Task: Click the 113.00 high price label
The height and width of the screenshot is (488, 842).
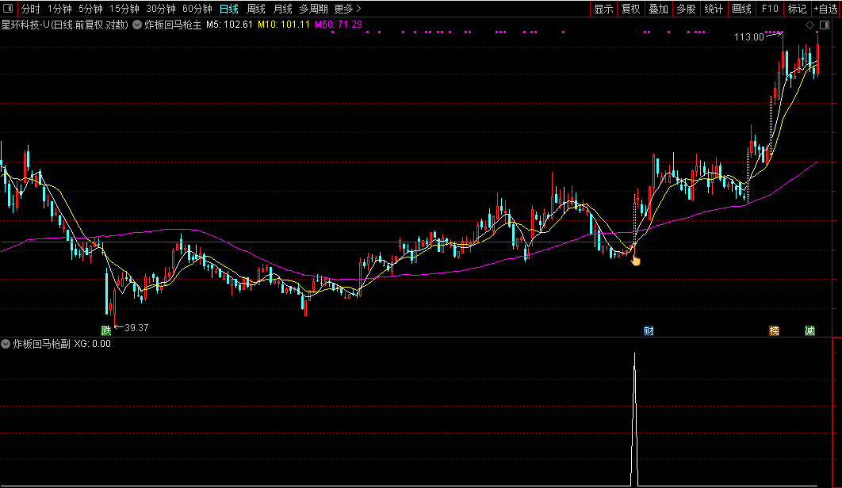Action: click(x=748, y=37)
